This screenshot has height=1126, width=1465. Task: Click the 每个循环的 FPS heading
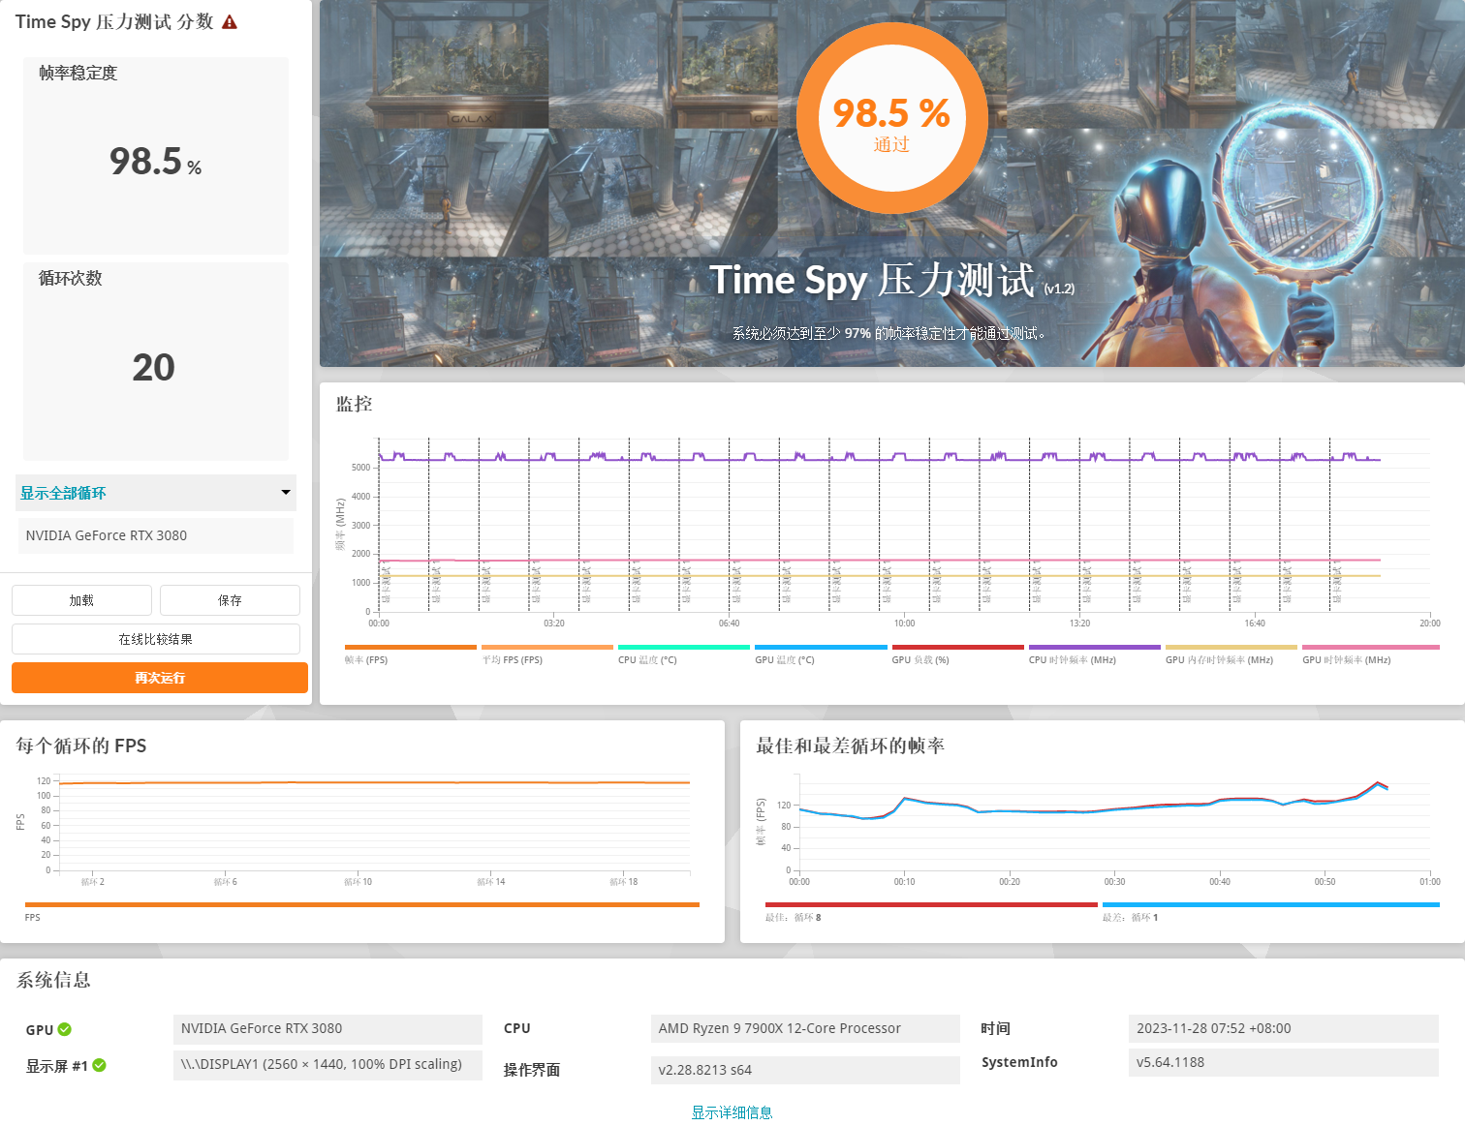(81, 746)
